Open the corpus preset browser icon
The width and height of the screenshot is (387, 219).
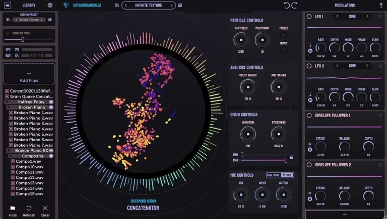coord(8,20)
